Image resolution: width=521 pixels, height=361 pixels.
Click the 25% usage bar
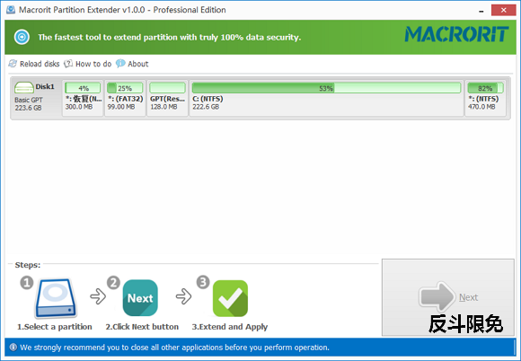(125, 88)
